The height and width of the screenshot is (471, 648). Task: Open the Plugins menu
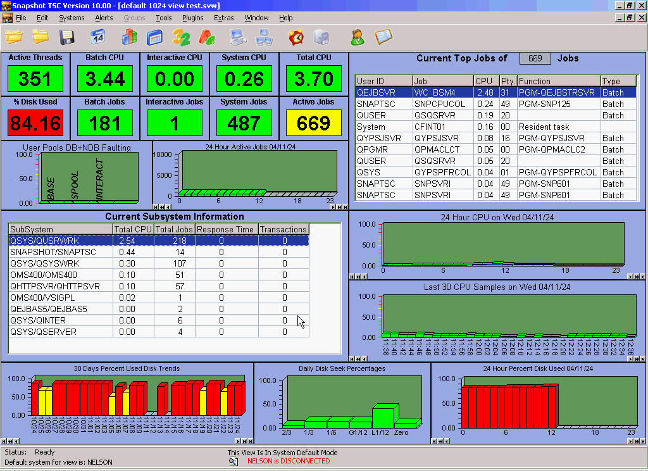click(192, 18)
